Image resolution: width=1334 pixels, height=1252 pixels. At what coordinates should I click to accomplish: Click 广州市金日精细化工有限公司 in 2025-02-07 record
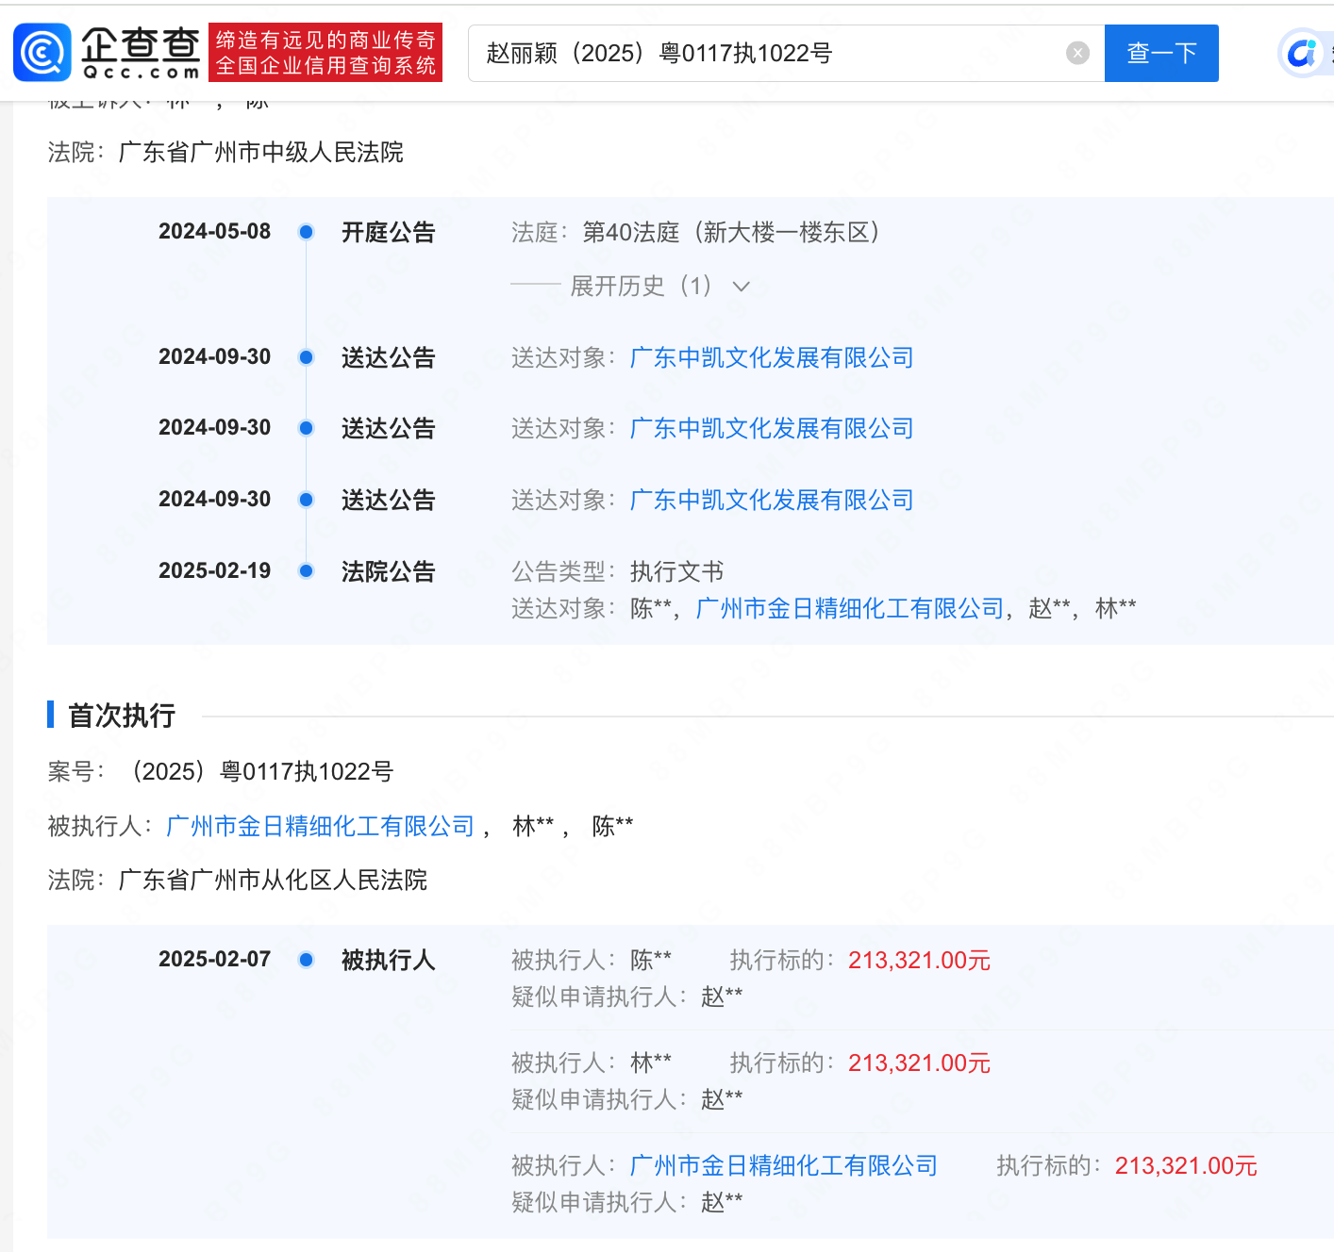pos(783,1166)
